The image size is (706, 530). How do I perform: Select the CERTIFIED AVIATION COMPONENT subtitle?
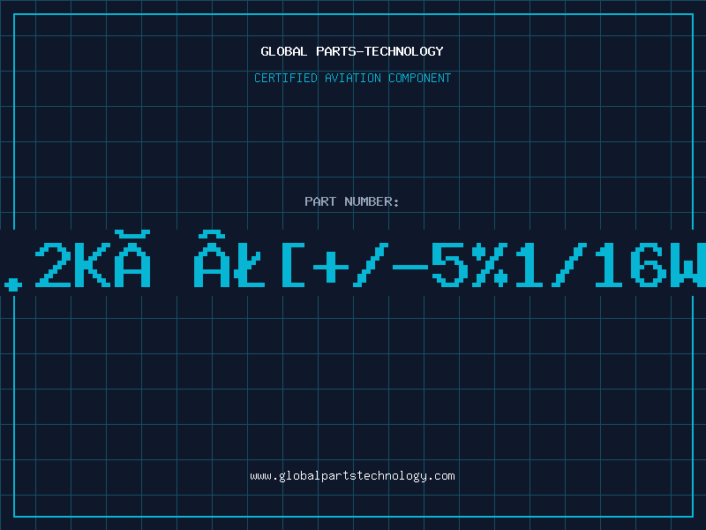[x=352, y=78]
